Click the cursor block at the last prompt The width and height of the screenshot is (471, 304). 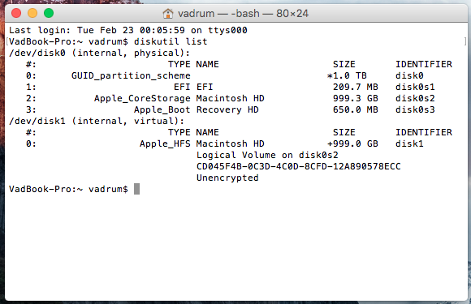(136, 189)
